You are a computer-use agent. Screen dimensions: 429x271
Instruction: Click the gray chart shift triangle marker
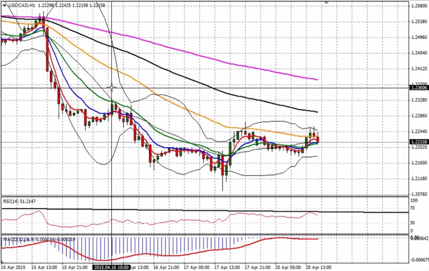[x=326, y=2]
